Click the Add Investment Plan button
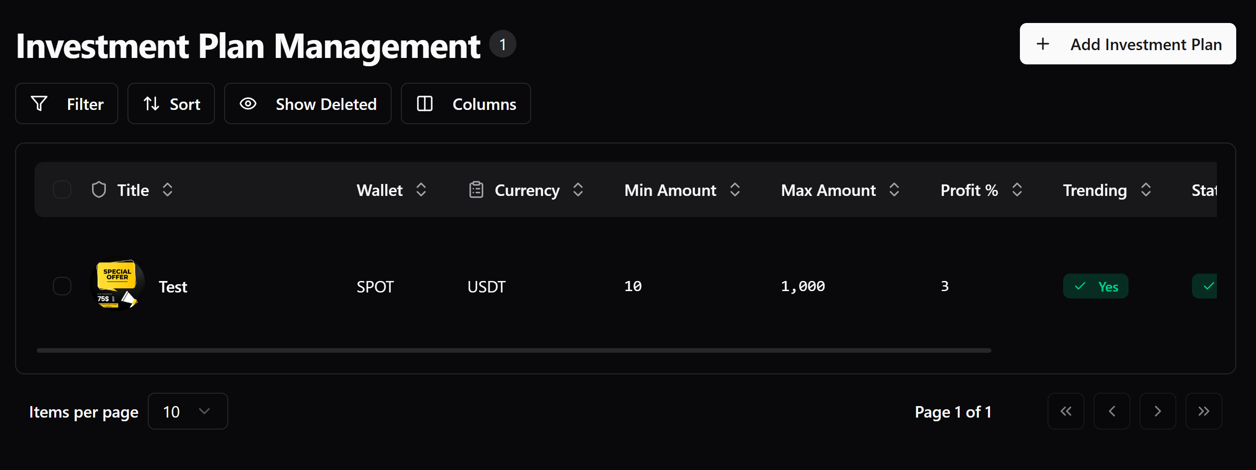The width and height of the screenshot is (1256, 470). tap(1128, 44)
